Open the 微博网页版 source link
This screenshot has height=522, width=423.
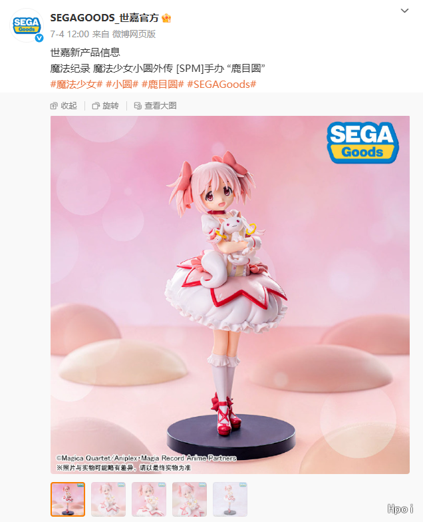(x=134, y=35)
